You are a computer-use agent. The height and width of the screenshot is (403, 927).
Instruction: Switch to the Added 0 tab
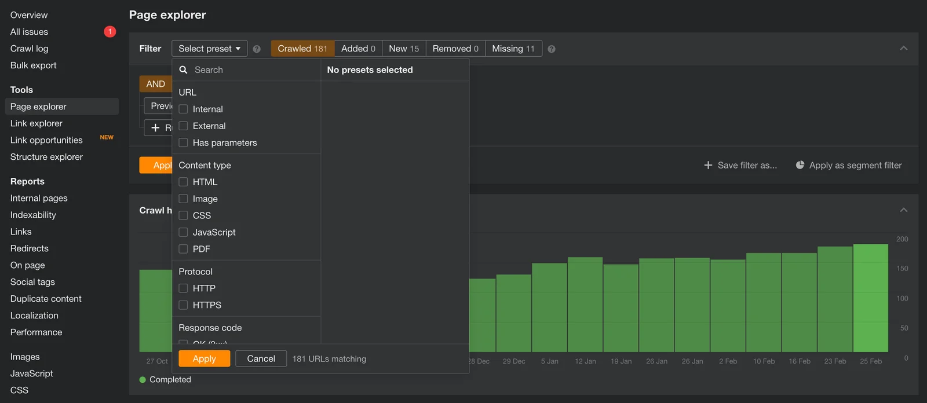pos(358,49)
